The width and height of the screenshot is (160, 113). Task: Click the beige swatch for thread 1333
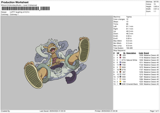click(120, 79)
